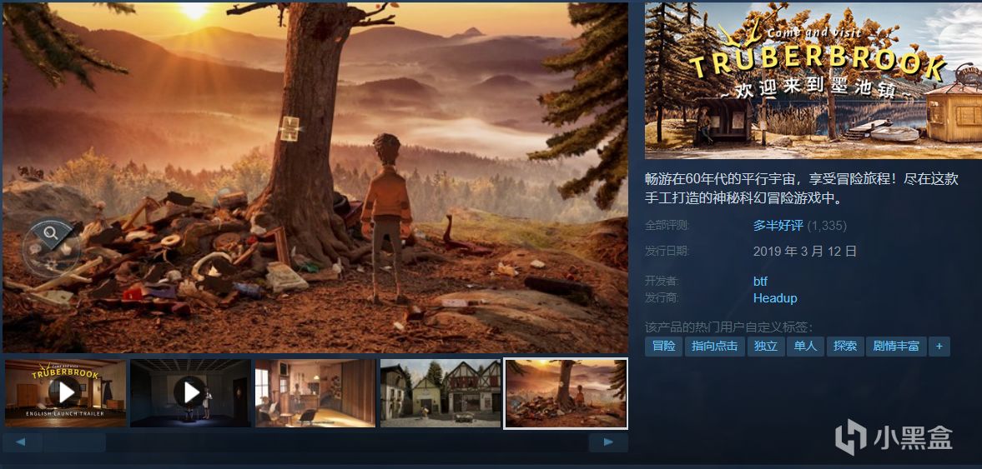Select the village houses screenshot thumbnail

click(441, 392)
